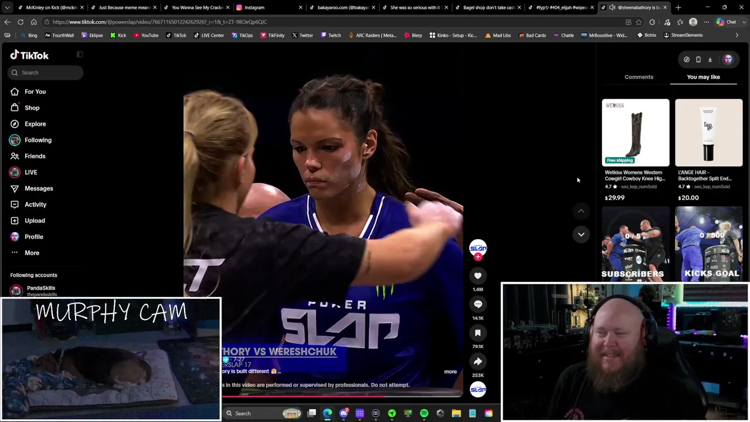
Task: Follow Power Slap with the plus badge
Action: (478, 257)
